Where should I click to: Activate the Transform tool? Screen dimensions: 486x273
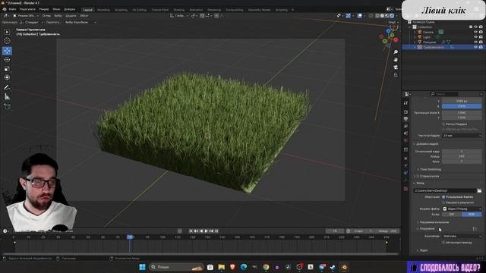click(7, 77)
